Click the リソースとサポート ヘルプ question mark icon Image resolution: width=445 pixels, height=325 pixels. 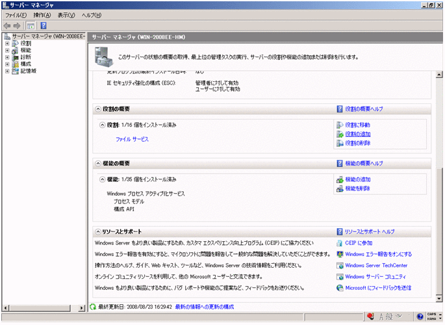click(x=340, y=232)
